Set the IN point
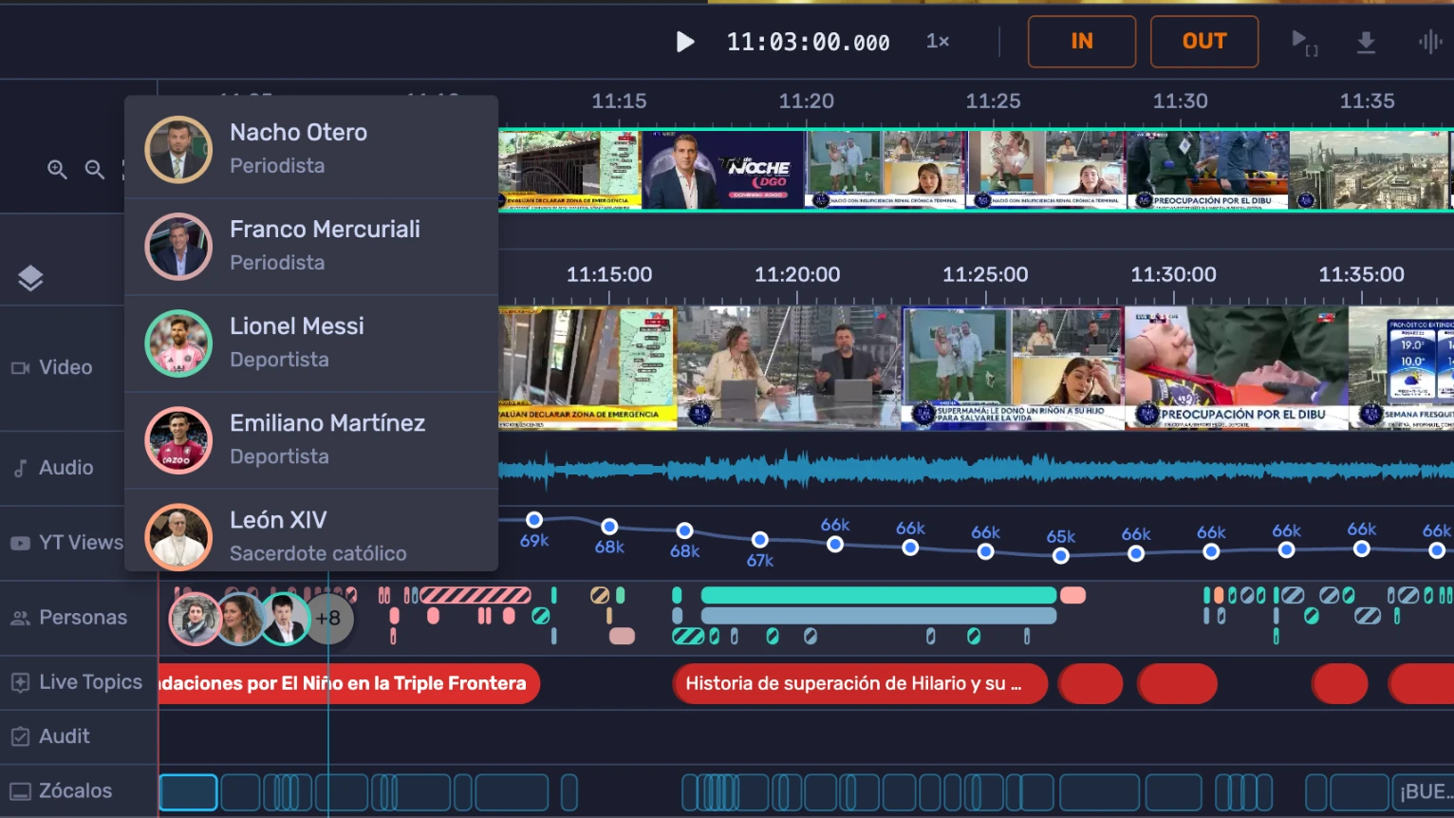 pyautogui.click(x=1082, y=42)
